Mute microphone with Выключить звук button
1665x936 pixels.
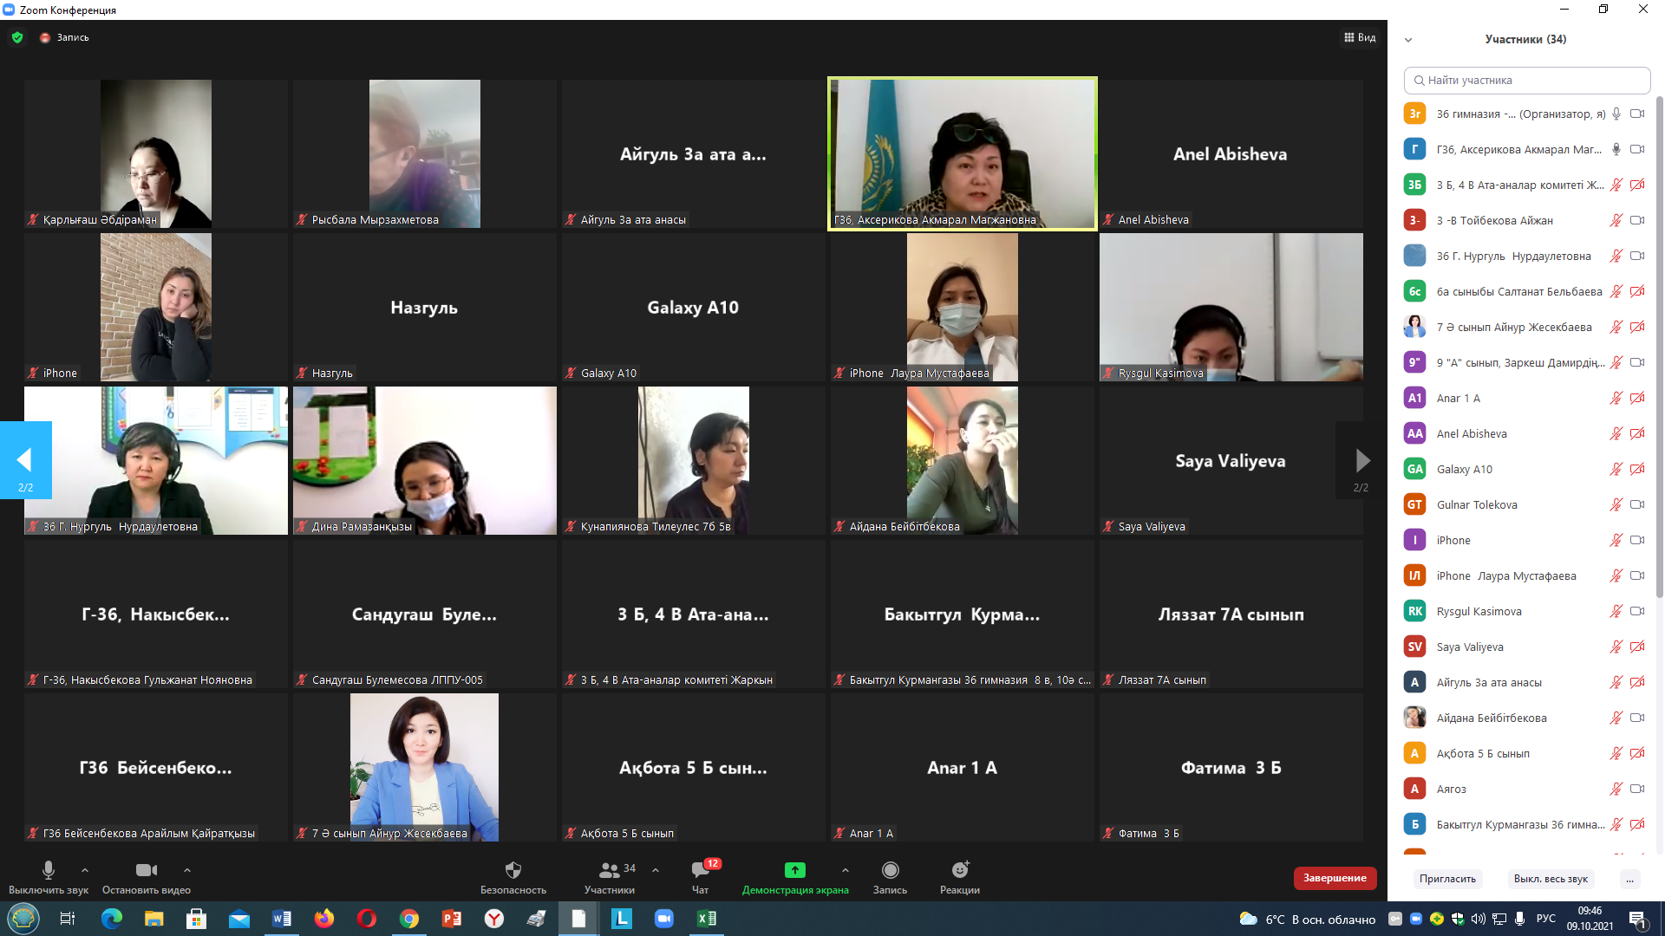pos(49,870)
